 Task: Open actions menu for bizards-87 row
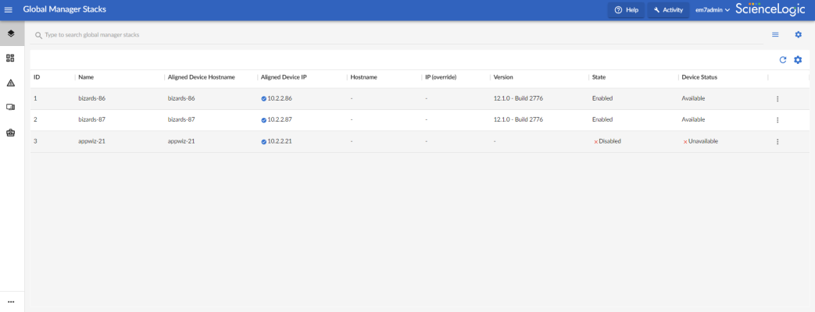point(777,120)
